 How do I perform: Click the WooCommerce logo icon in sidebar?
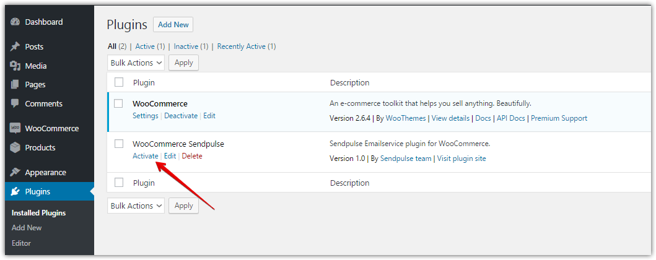coord(15,129)
